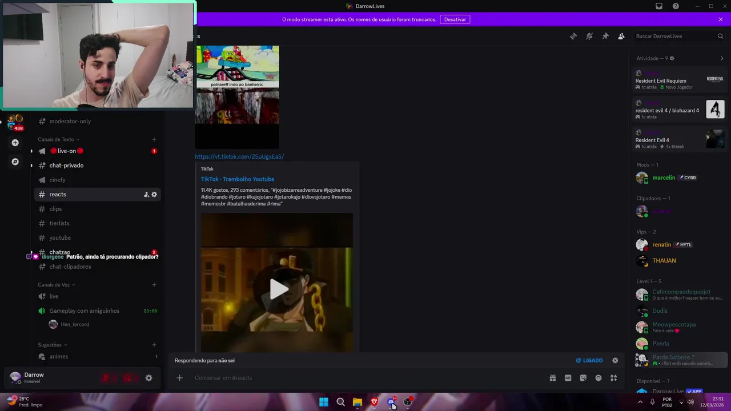
Task: Collapse the Canais de Voz category
Action: click(x=57, y=285)
